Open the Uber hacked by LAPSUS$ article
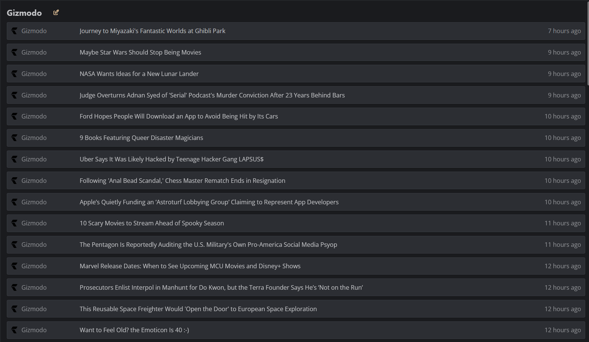The image size is (589, 342). tap(172, 159)
